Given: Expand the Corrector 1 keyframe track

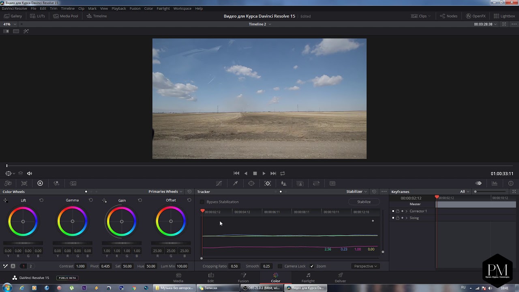Looking at the screenshot, I should (406, 211).
